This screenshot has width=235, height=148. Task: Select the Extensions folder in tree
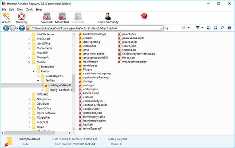click(x=45, y=67)
